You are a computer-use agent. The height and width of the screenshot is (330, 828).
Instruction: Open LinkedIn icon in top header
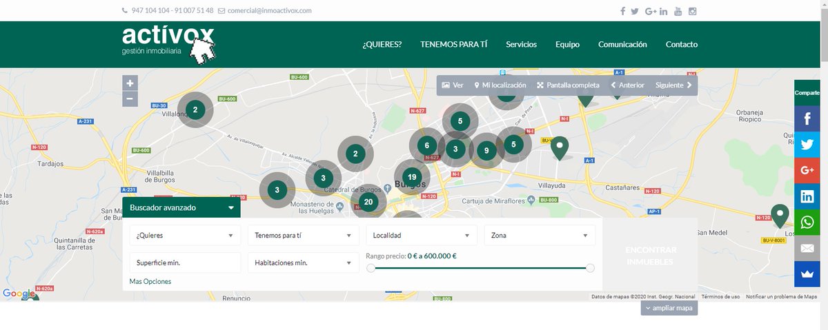click(x=664, y=11)
